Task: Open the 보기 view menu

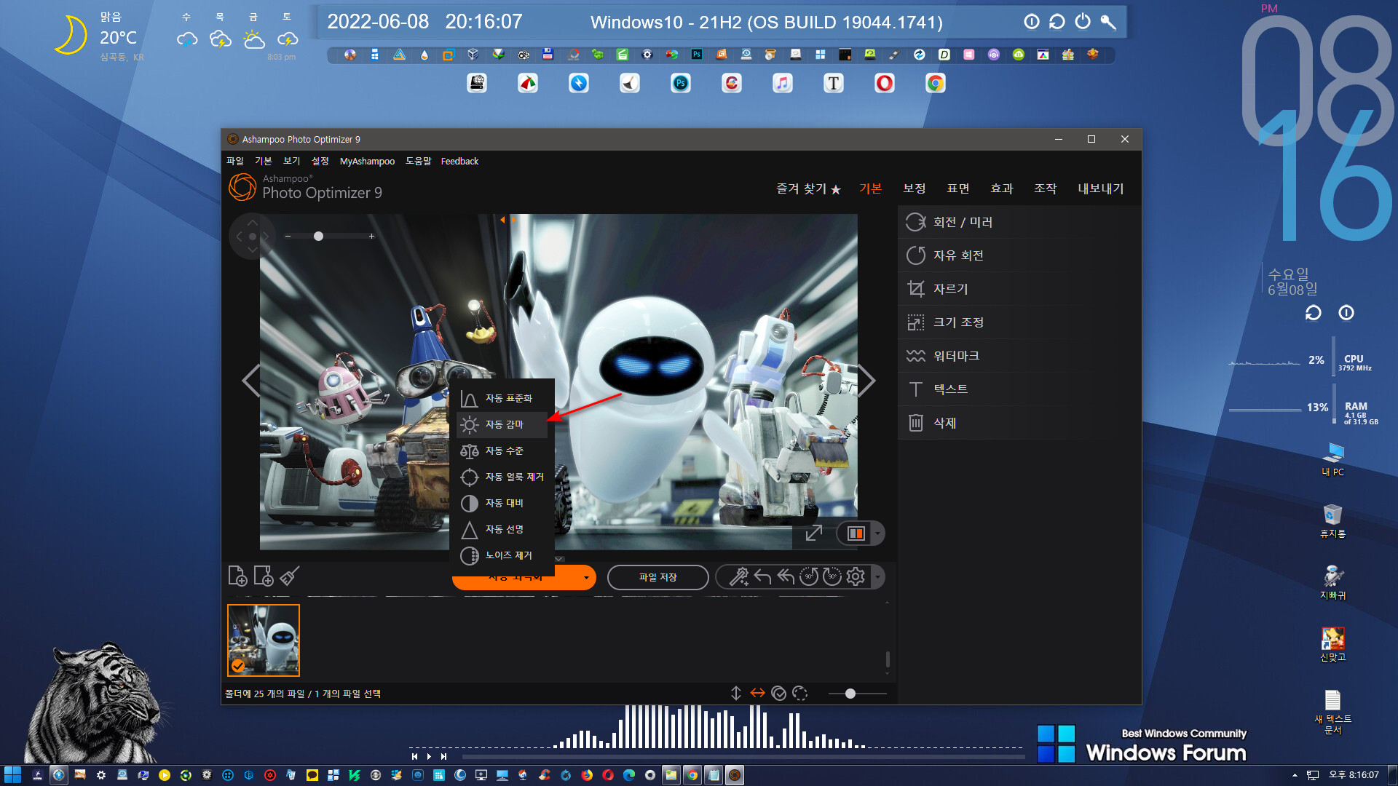Action: coord(291,161)
